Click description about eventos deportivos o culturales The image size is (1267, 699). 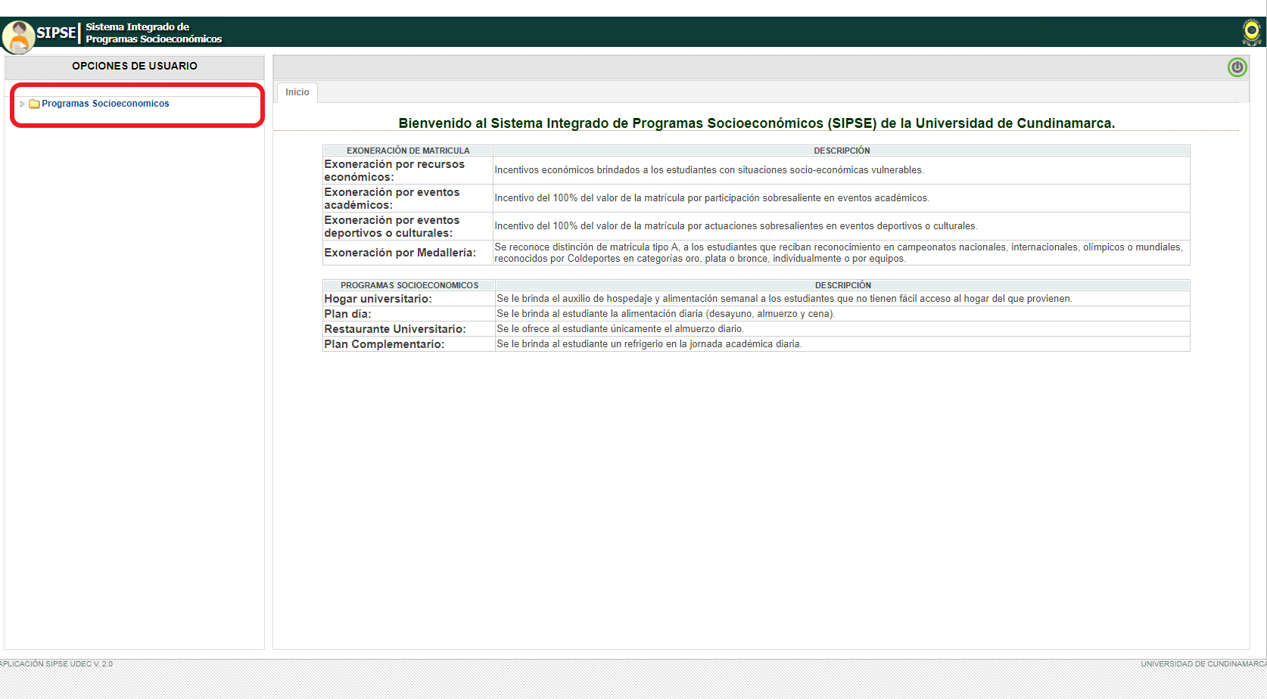point(736,226)
